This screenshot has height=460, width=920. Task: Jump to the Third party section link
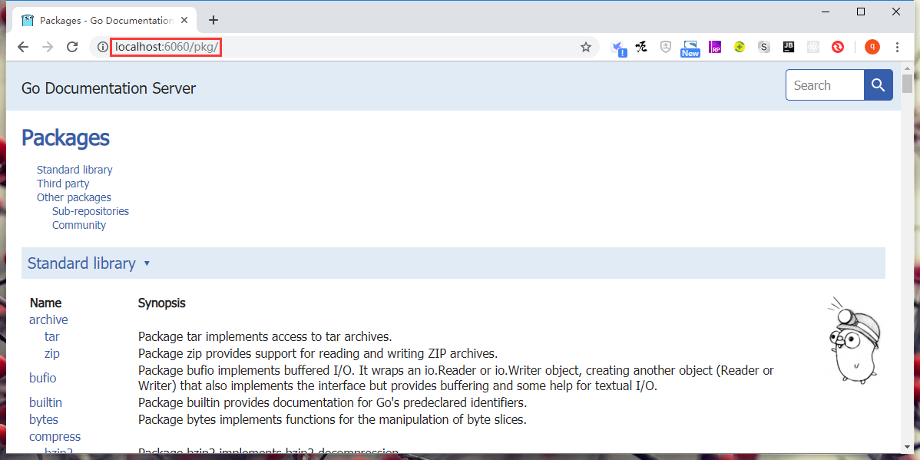click(x=63, y=184)
